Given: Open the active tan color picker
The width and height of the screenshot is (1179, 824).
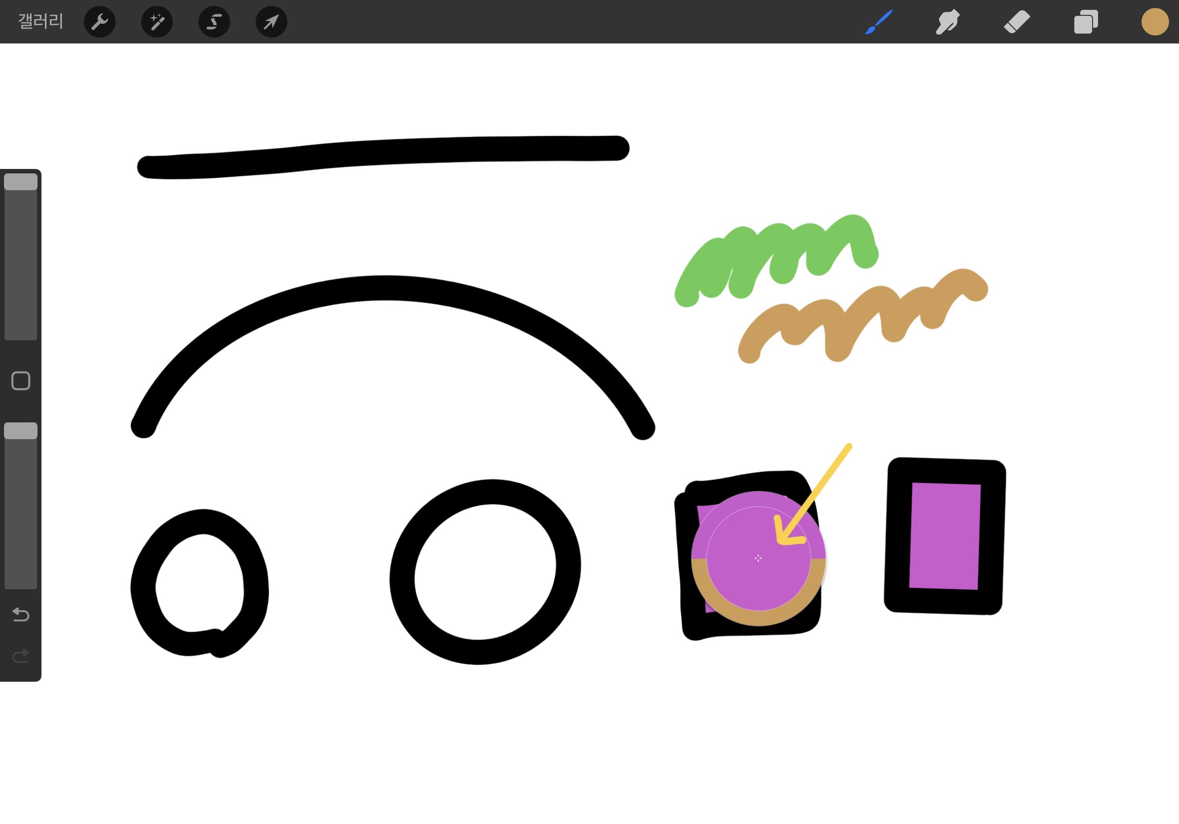Looking at the screenshot, I should (x=1155, y=22).
